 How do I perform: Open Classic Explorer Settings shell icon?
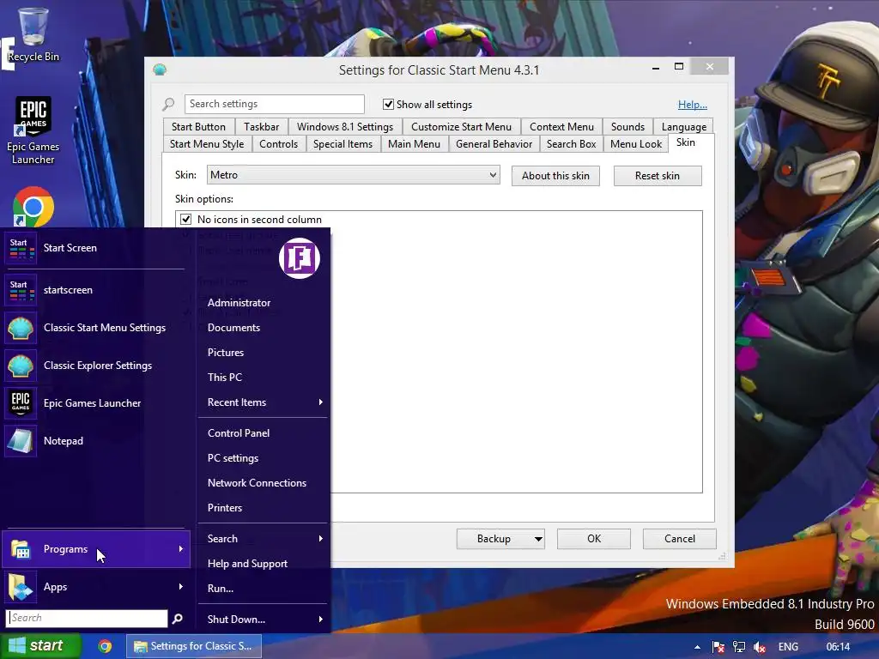coord(21,366)
